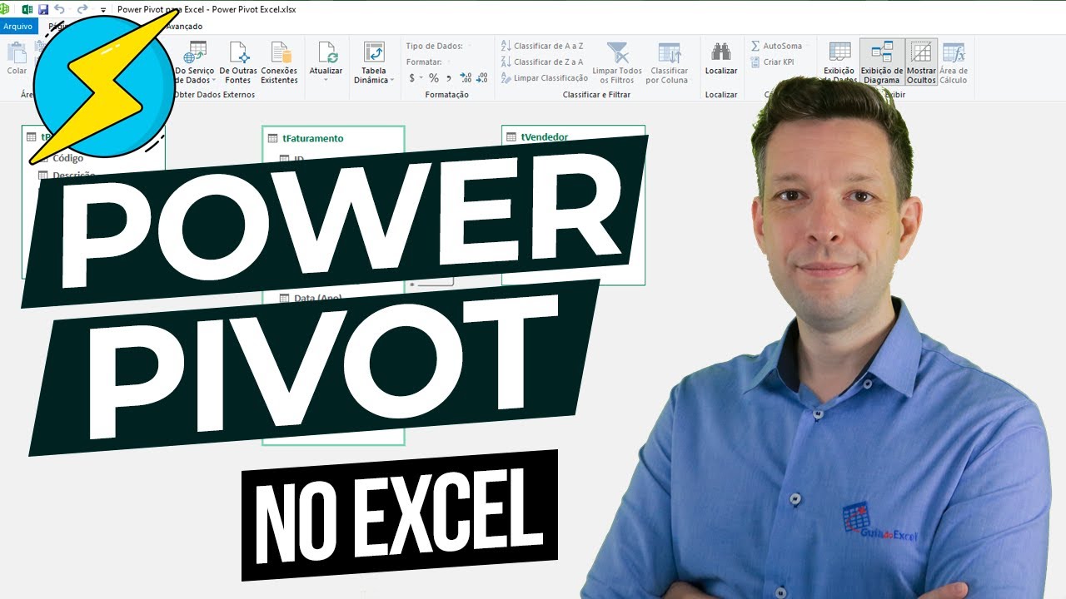Redo the last action
1066x599 pixels.
[82, 9]
